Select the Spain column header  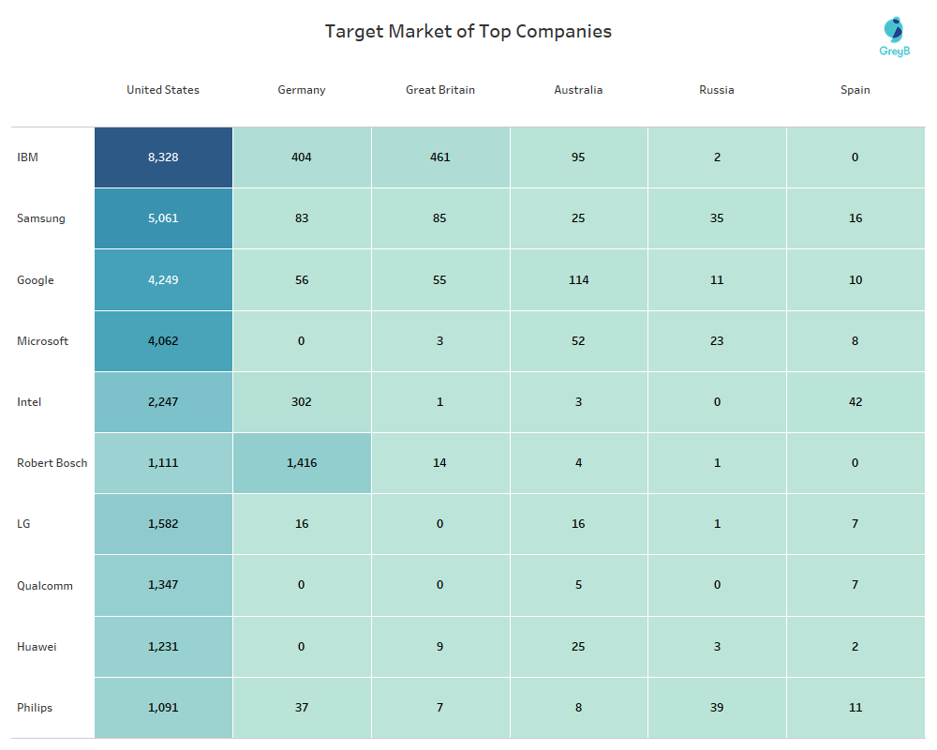(855, 90)
